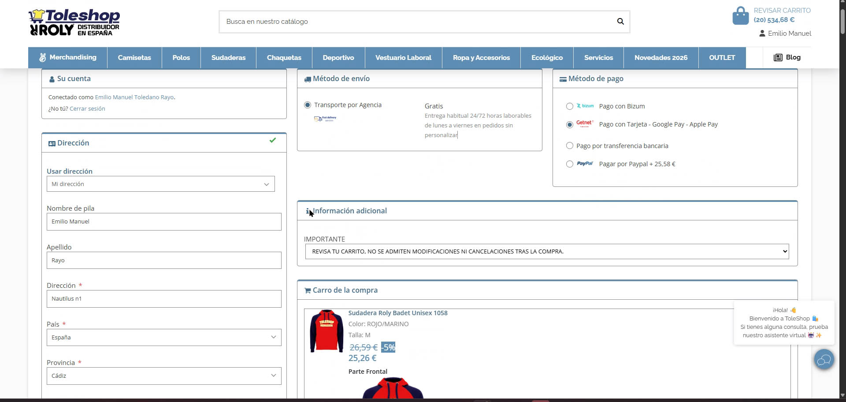Open the IMPORTANTE notice dropdown
Screen dimensions: 846x402
pyautogui.click(x=546, y=252)
